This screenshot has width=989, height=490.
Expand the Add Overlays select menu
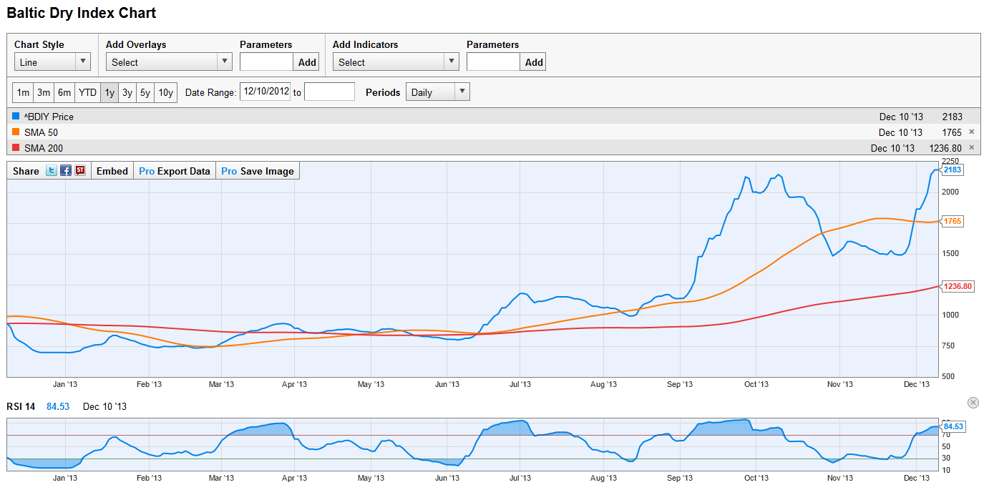coord(169,62)
